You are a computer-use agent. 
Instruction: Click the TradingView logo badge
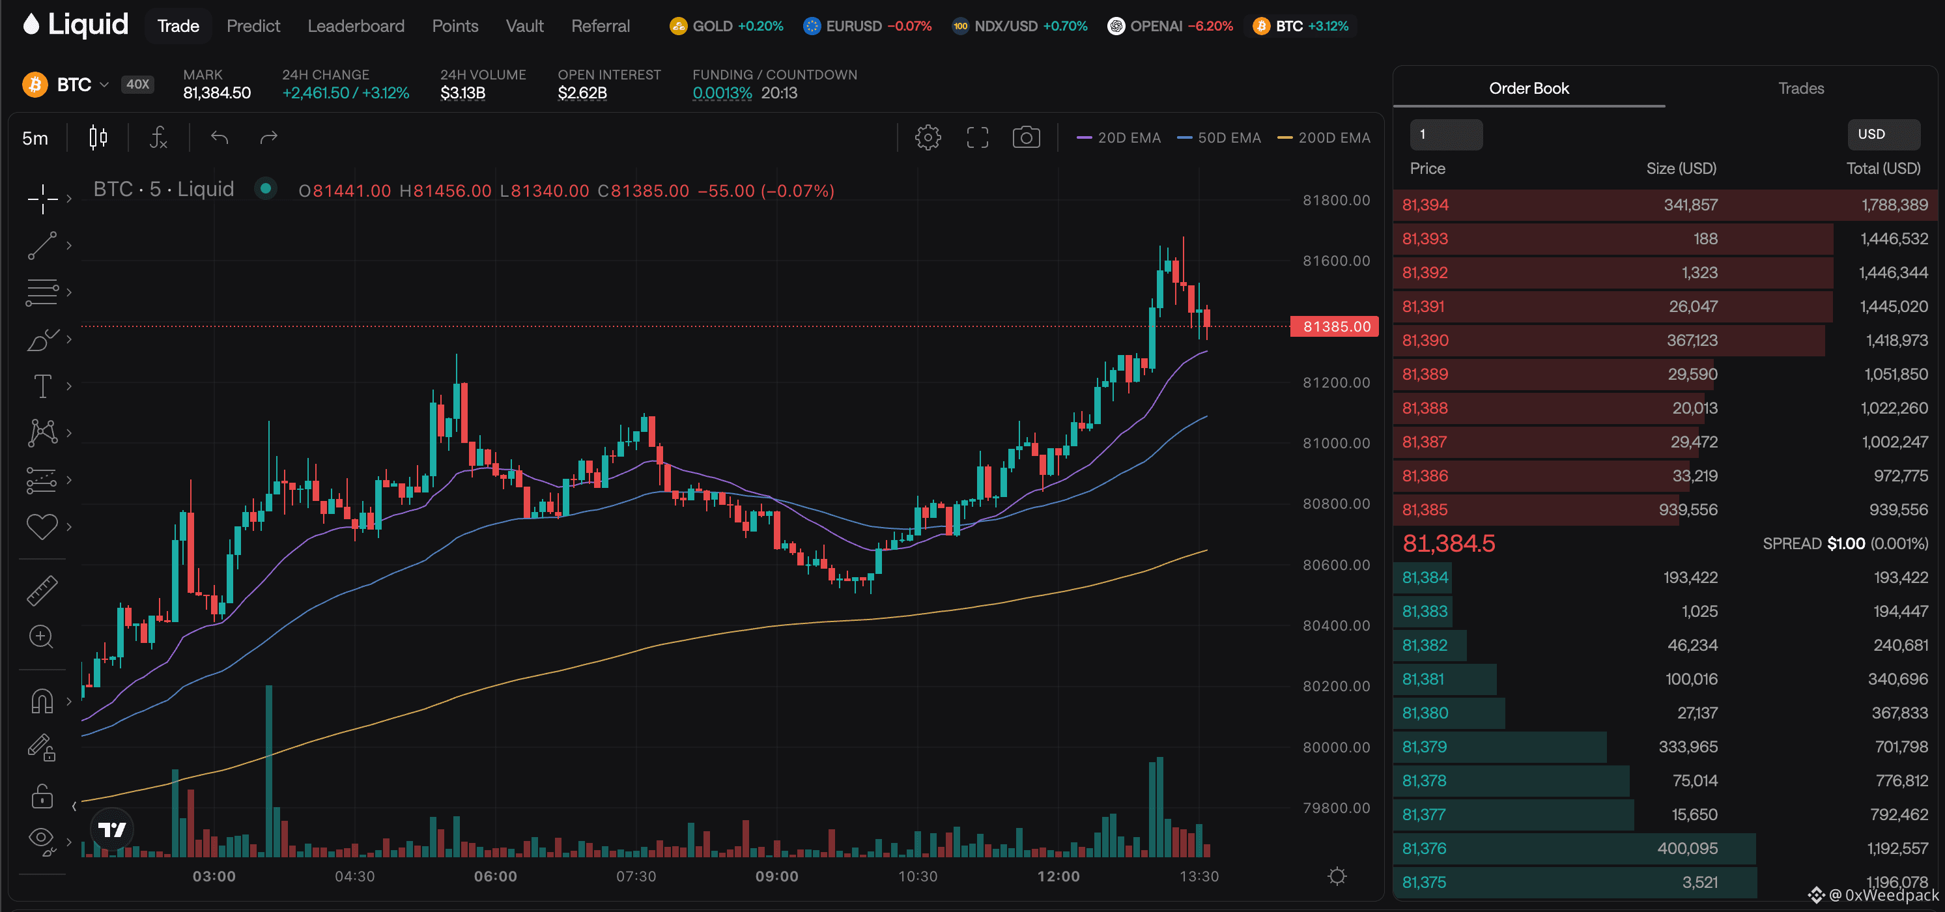(x=113, y=830)
